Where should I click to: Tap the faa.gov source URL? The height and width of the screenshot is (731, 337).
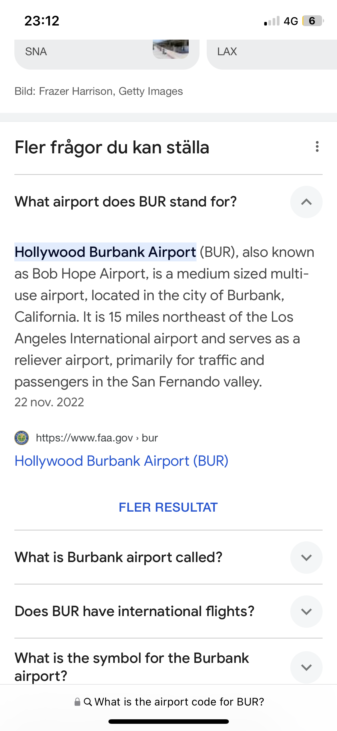[96, 438]
